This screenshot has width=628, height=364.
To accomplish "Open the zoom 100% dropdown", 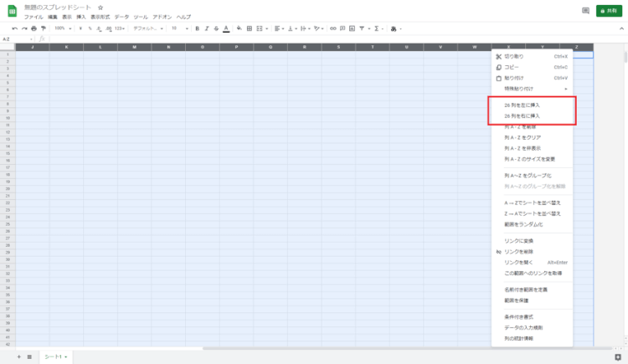I will (63, 28).
